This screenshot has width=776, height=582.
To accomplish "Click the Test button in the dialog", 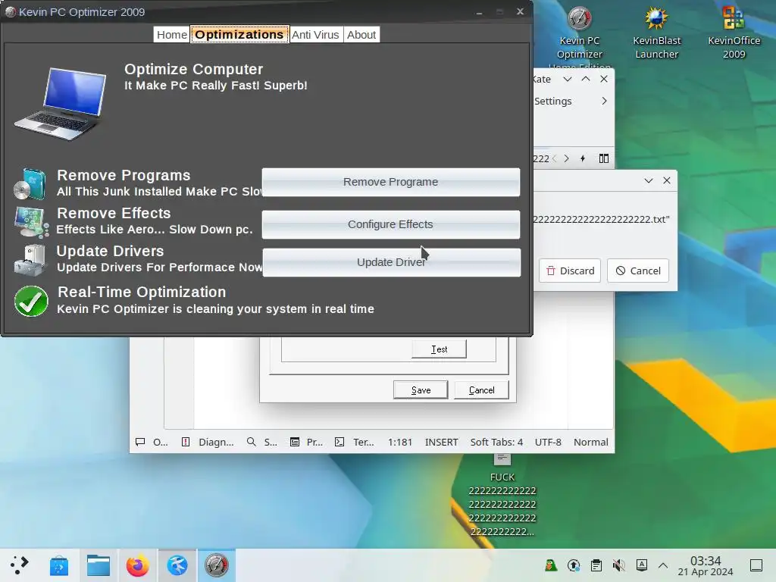I will coord(439,349).
